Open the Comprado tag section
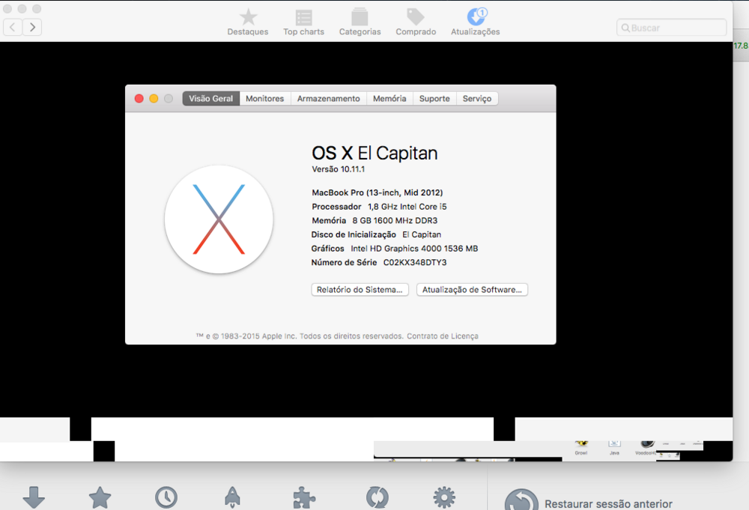This screenshot has height=510, width=749. click(x=416, y=22)
